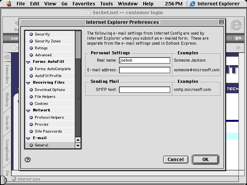Open the Go menu
This screenshot has width=247, height=185.
[64, 3]
